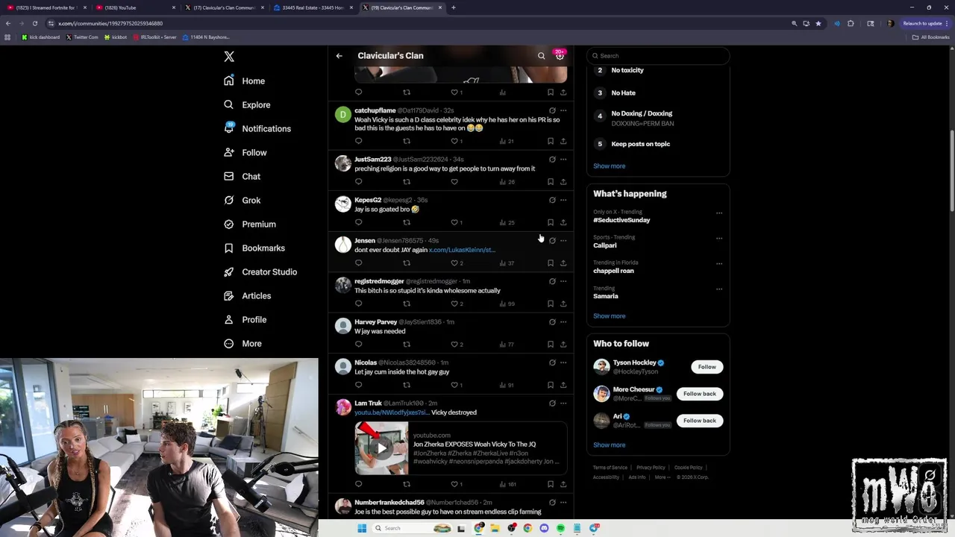
Task: Like the catchupflame post
Action: click(x=454, y=141)
